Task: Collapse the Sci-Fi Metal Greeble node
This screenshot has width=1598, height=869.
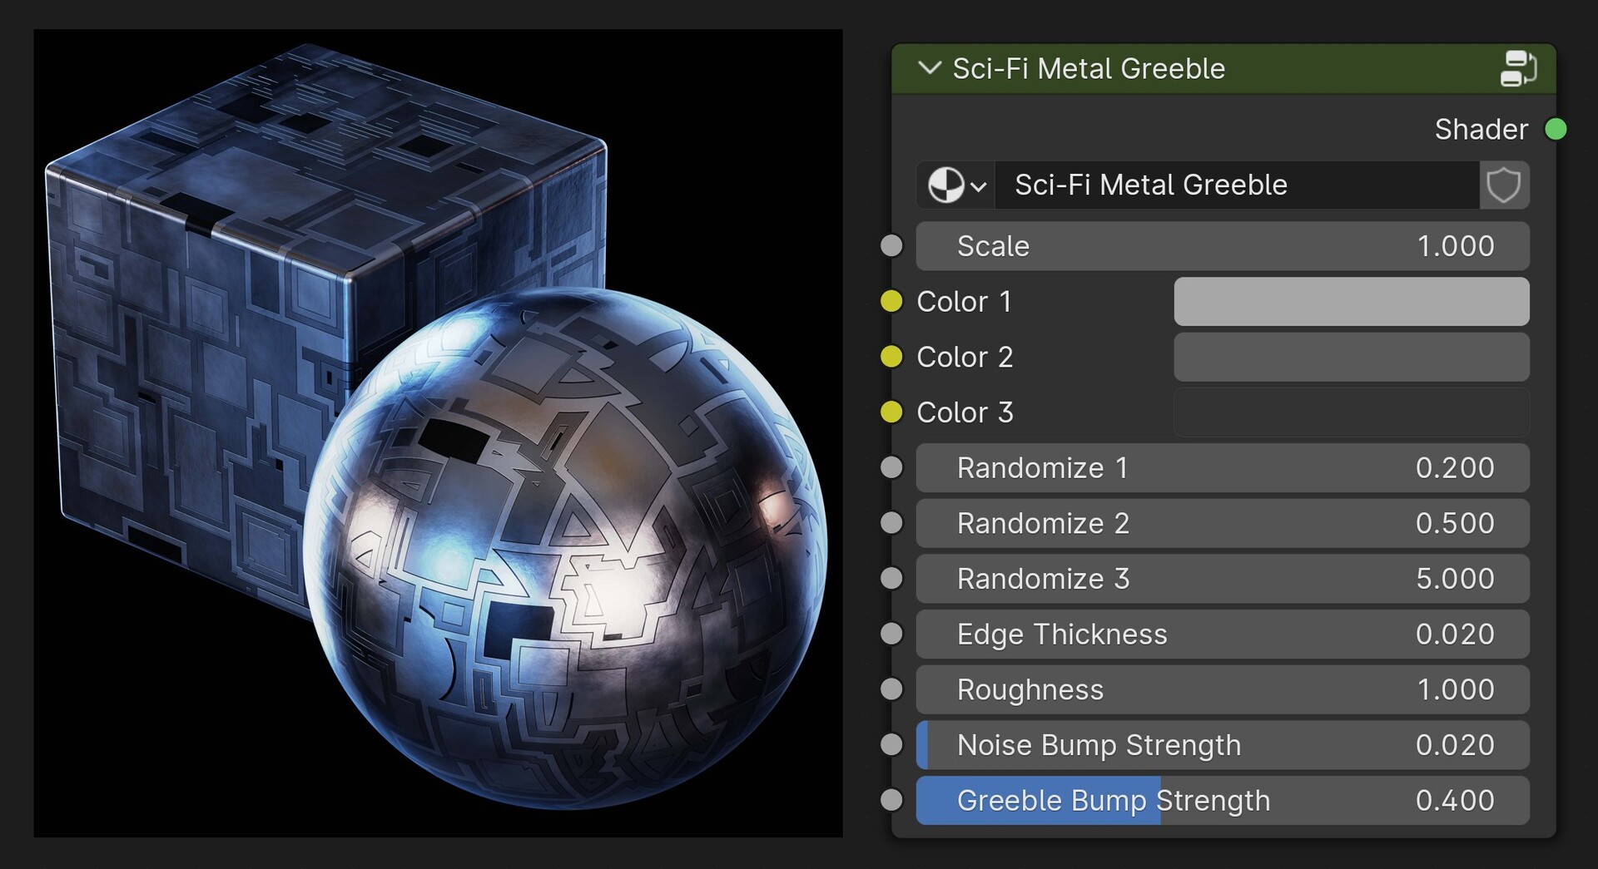Action: point(929,69)
